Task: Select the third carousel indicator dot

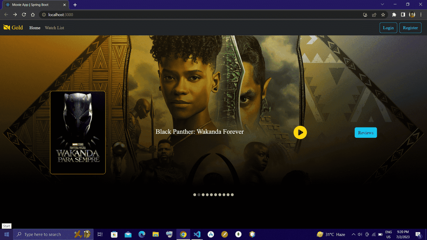Action: point(203,195)
